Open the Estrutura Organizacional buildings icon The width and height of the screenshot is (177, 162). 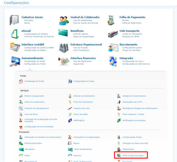coord(64,48)
